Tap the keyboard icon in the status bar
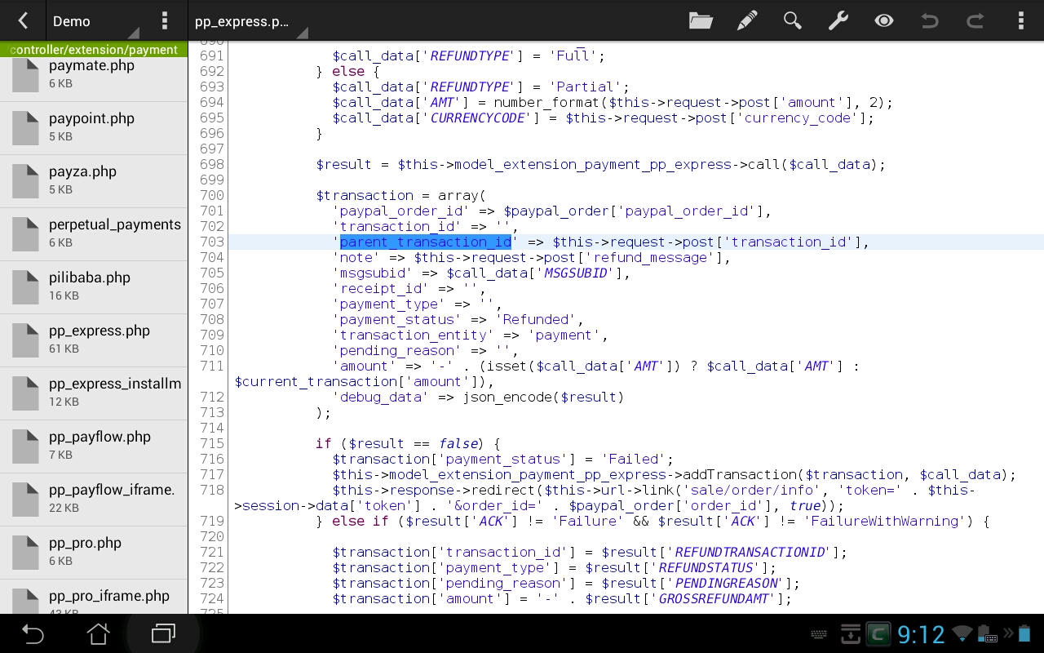 (x=819, y=634)
